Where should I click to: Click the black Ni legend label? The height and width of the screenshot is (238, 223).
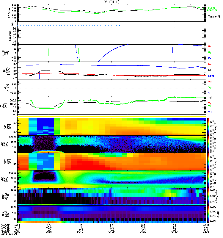pyautogui.click(x=209, y=70)
